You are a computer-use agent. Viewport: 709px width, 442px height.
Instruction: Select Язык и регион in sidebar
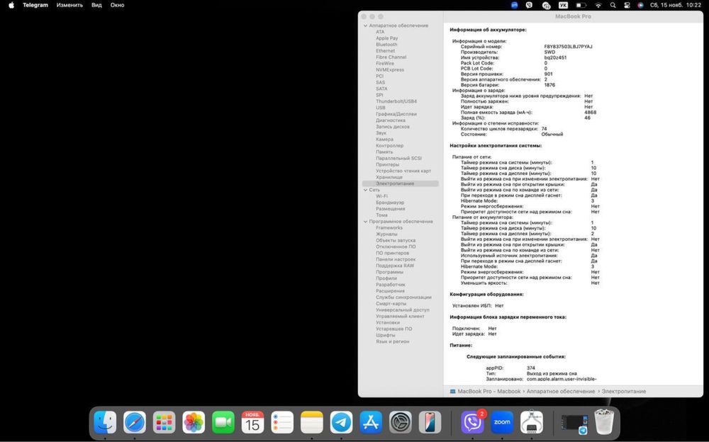393,341
